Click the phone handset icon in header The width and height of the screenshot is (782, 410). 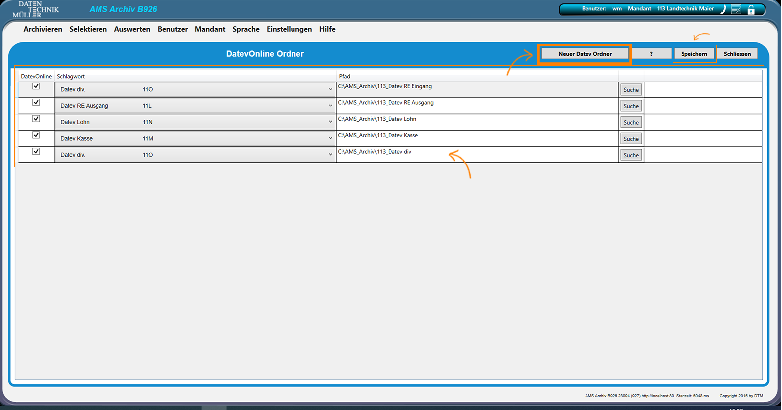pyautogui.click(x=723, y=9)
